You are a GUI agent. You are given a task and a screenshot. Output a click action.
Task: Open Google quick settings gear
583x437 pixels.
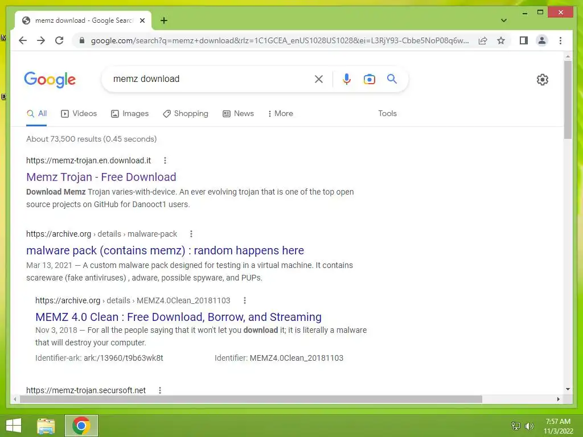coord(543,80)
